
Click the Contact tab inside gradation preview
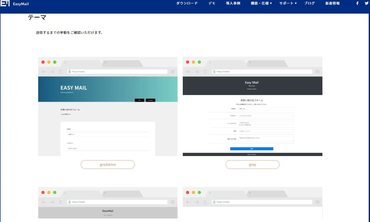click(x=150, y=100)
